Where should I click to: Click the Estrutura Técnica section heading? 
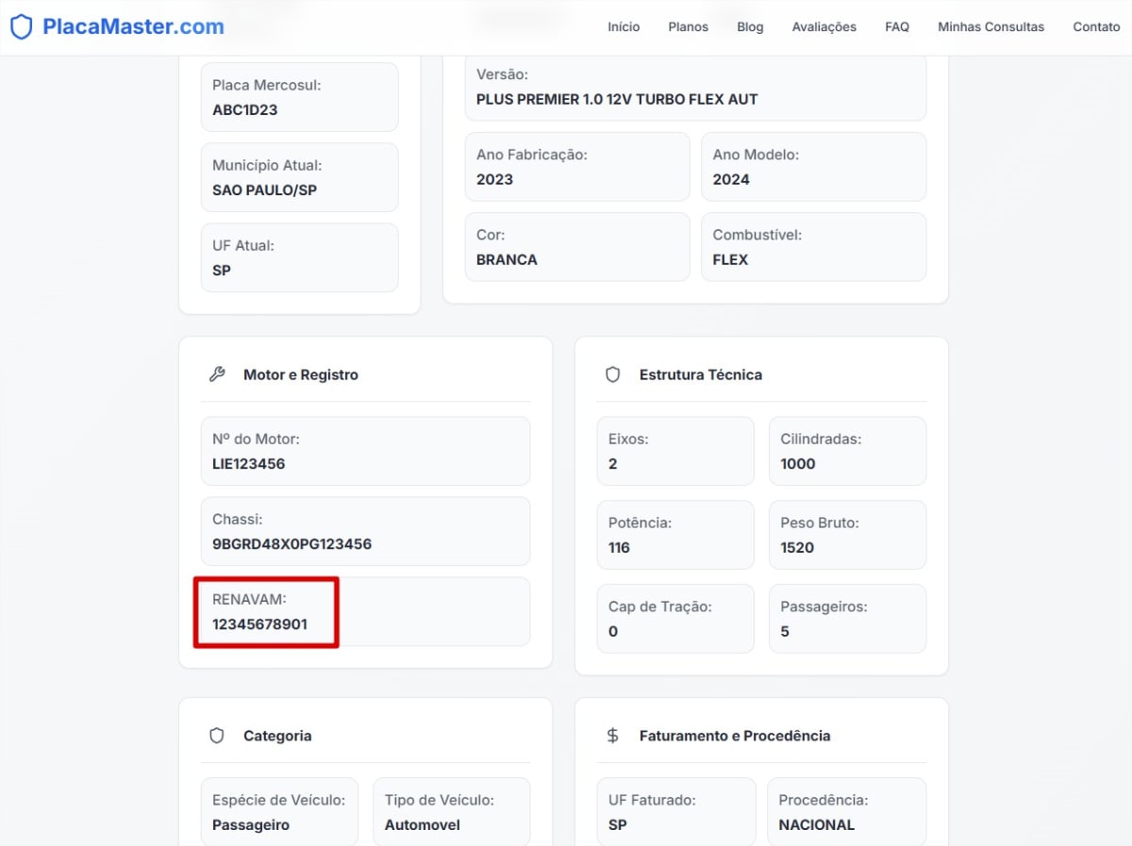[701, 374]
